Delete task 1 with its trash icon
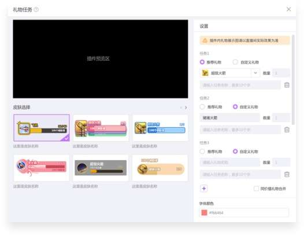 point(287,85)
